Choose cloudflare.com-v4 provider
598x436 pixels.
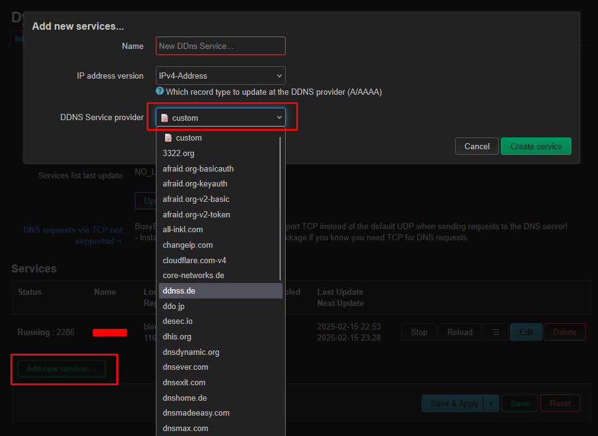click(220, 260)
